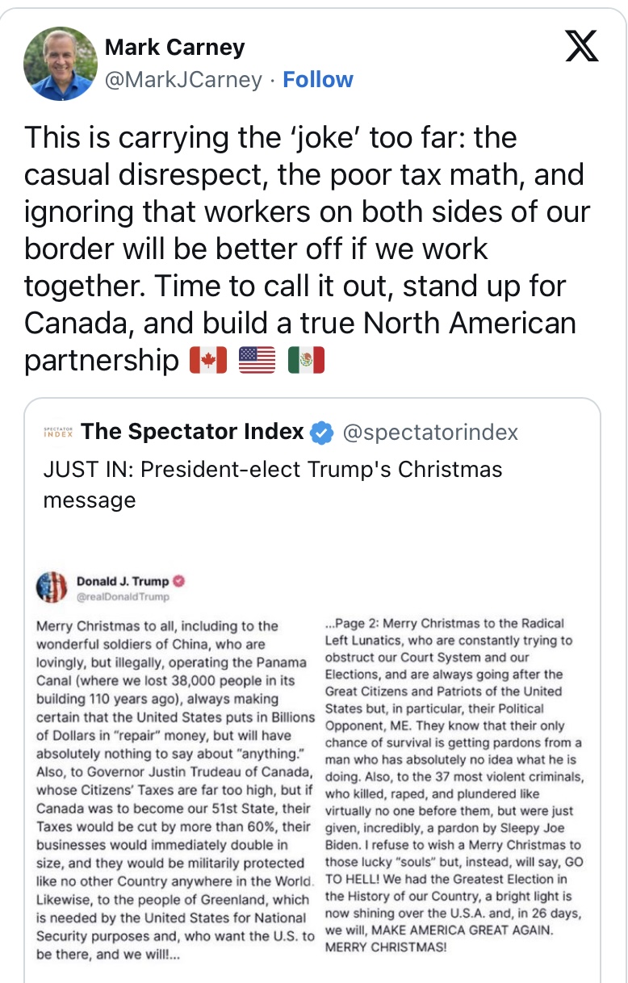Open the Mark Carney display name
The image size is (628, 983).
pos(174,48)
